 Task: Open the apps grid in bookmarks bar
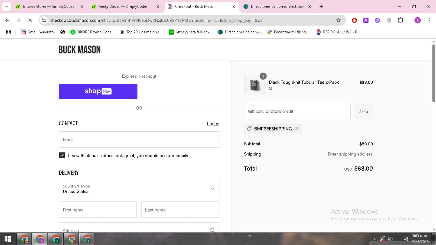[x=8, y=32]
